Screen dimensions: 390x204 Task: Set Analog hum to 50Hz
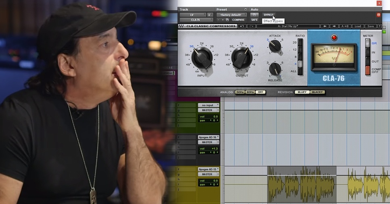(240, 92)
